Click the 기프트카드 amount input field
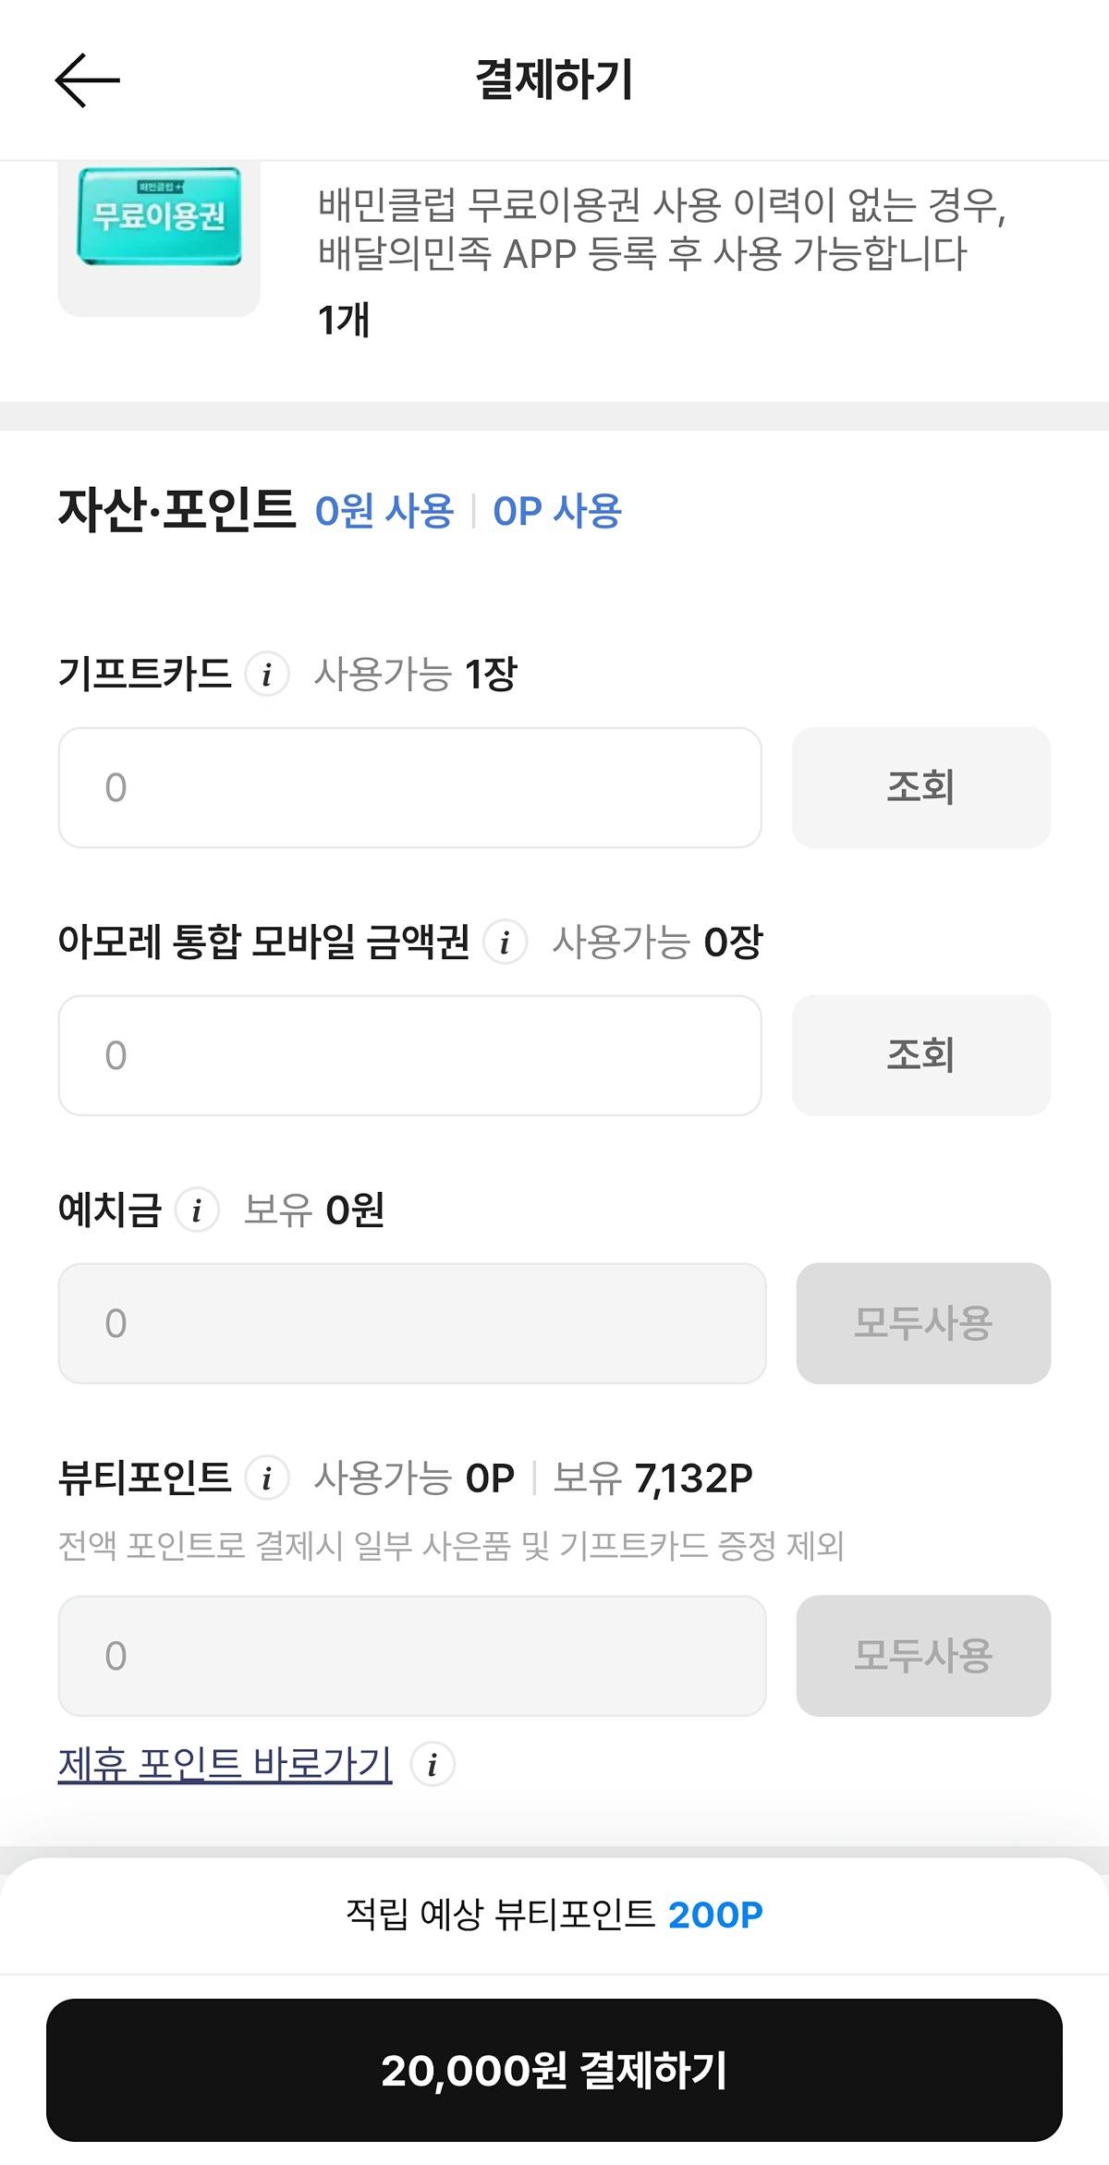This screenshot has height=2165, width=1109. tap(410, 787)
